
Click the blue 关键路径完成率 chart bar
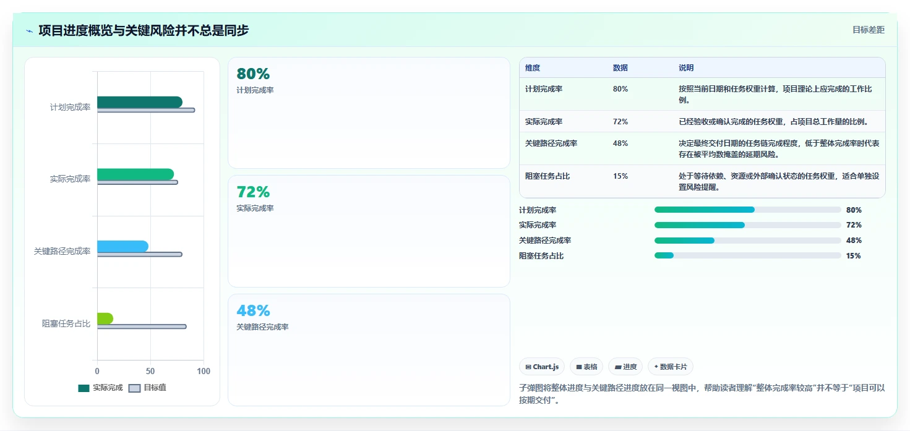pyautogui.click(x=122, y=246)
